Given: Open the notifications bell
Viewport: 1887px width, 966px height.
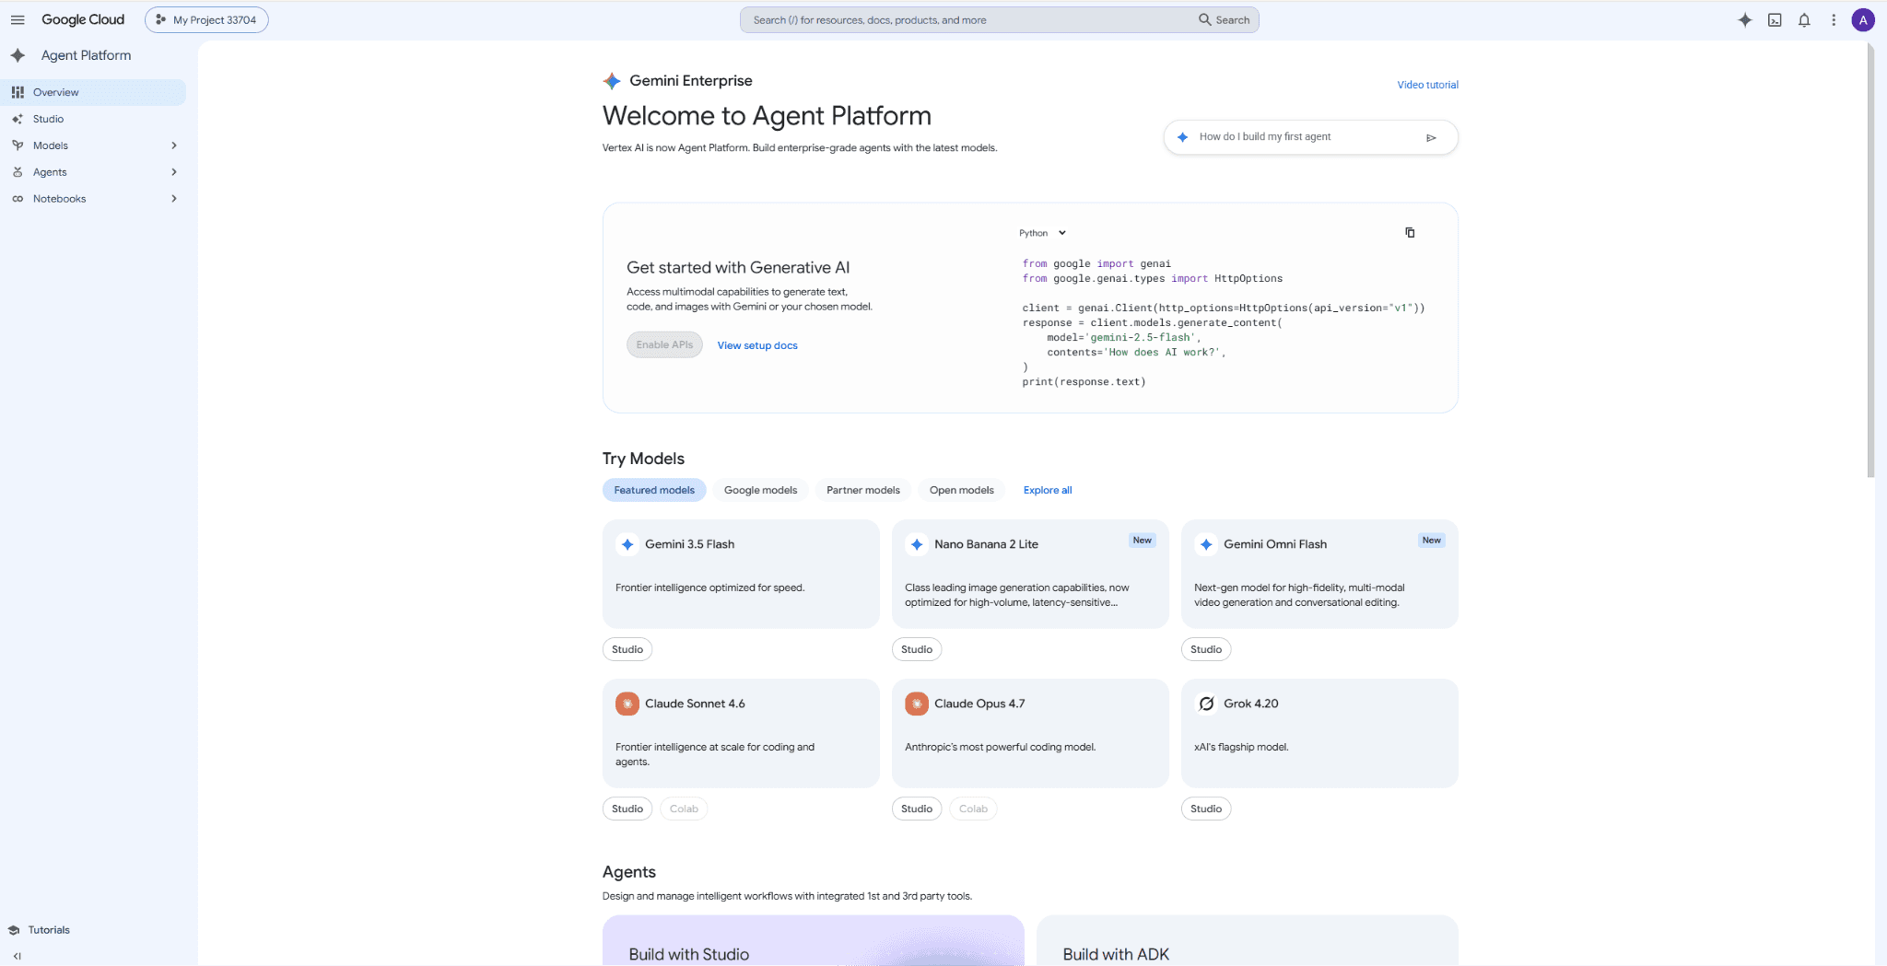Looking at the screenshot, I should click(1804, 19).
